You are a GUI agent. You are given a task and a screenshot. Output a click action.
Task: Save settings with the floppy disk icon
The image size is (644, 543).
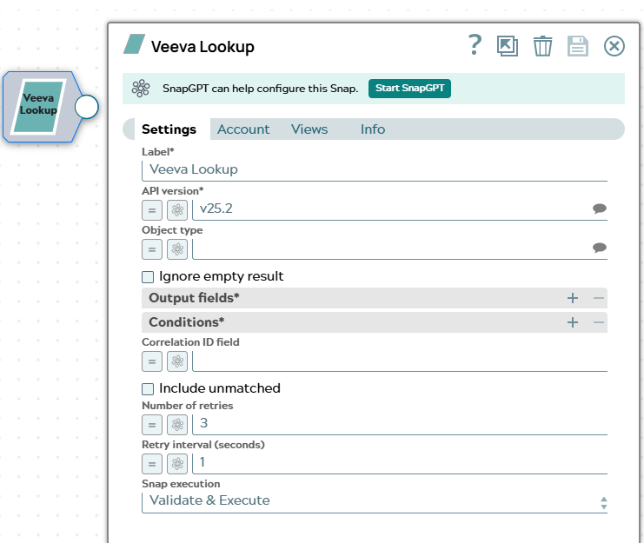[x=578, y=45]
